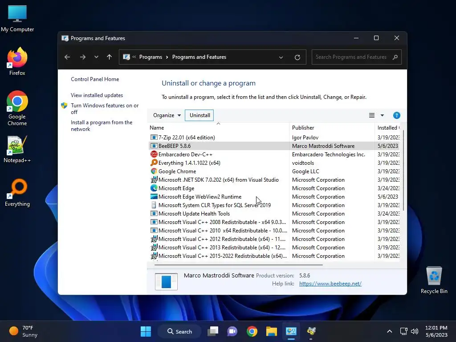Image resolution: width=456 pixels, height=342 pixels.
Task: Select Microsoft Visual C++ 2008 Redistributable
Action: coord(274,222)
